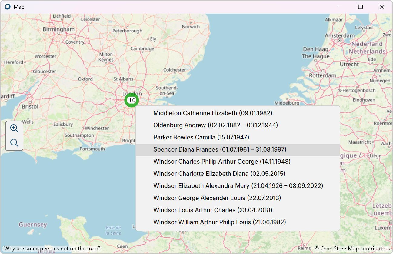Pick Parker Bowles Camilla entry
This screenshot has width=393, height=254.
click(x=201, y=137)
